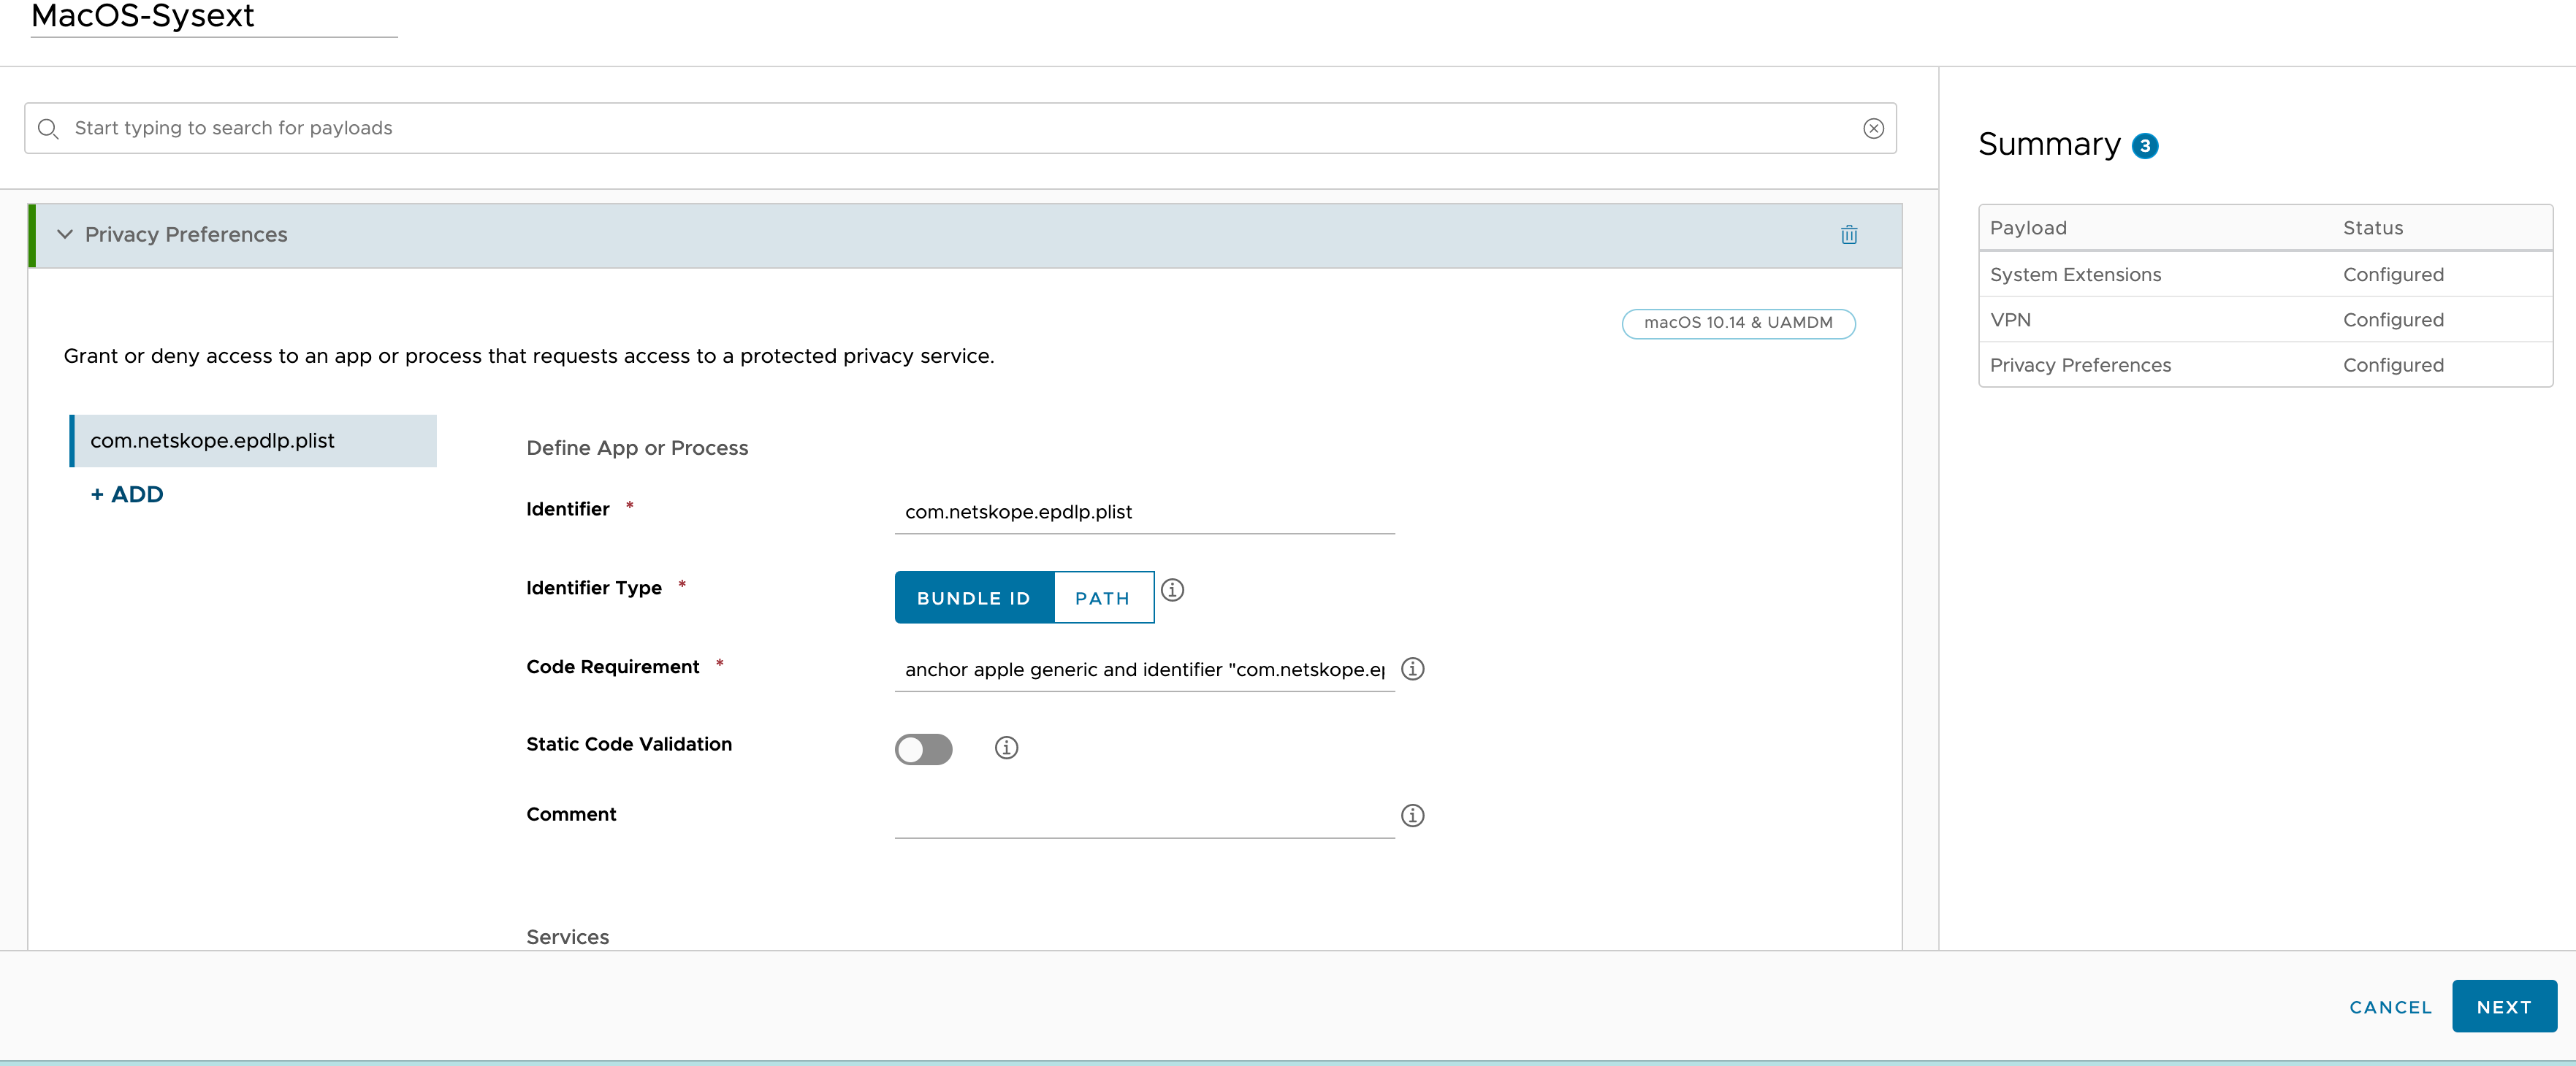Select com.netskope.epdlp.plist entry in list
Screen dimensions: 2576x1066
(253, 440)
